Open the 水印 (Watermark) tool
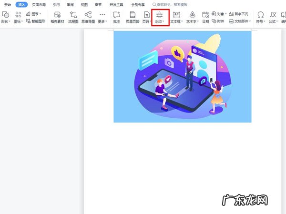286x214 pixels. [x=160, y=18]
